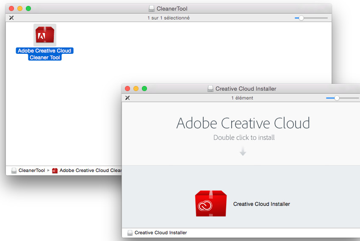
Task: Click Creative Cloud Installer disk in bottom path bar
Action: (x=157, y=233)
